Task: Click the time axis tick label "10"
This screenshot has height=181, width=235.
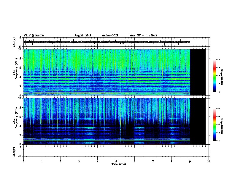Action: tap(209, 161)
